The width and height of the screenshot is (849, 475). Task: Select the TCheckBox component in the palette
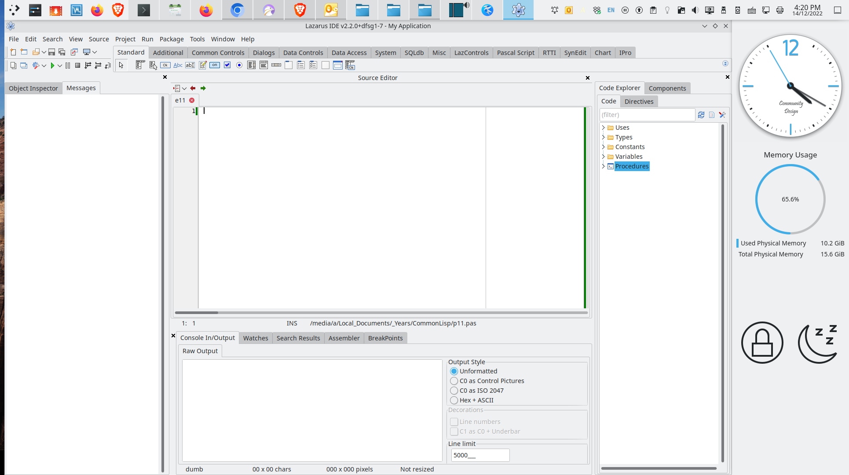[227, 65]
